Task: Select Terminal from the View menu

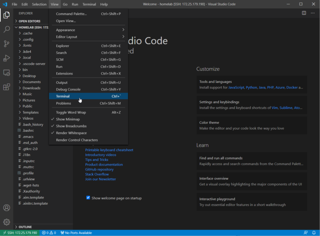Action: [x=63, y=96]
